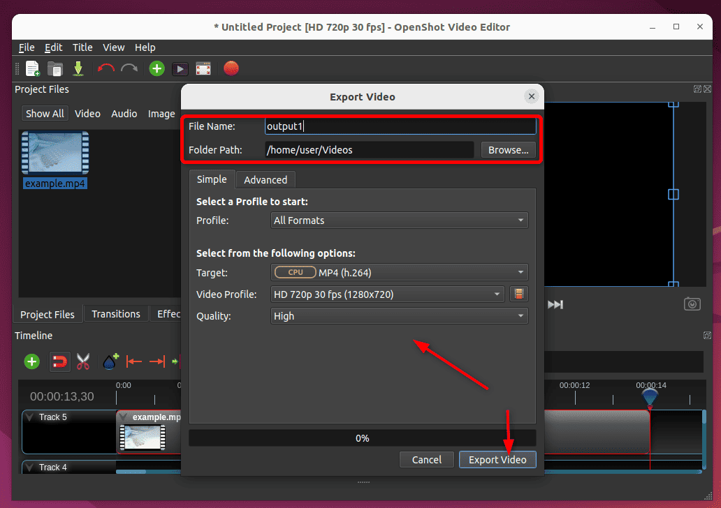Click the timeline horizontal scrollbar
Screen dimensions: 721x508
[409, 472]
